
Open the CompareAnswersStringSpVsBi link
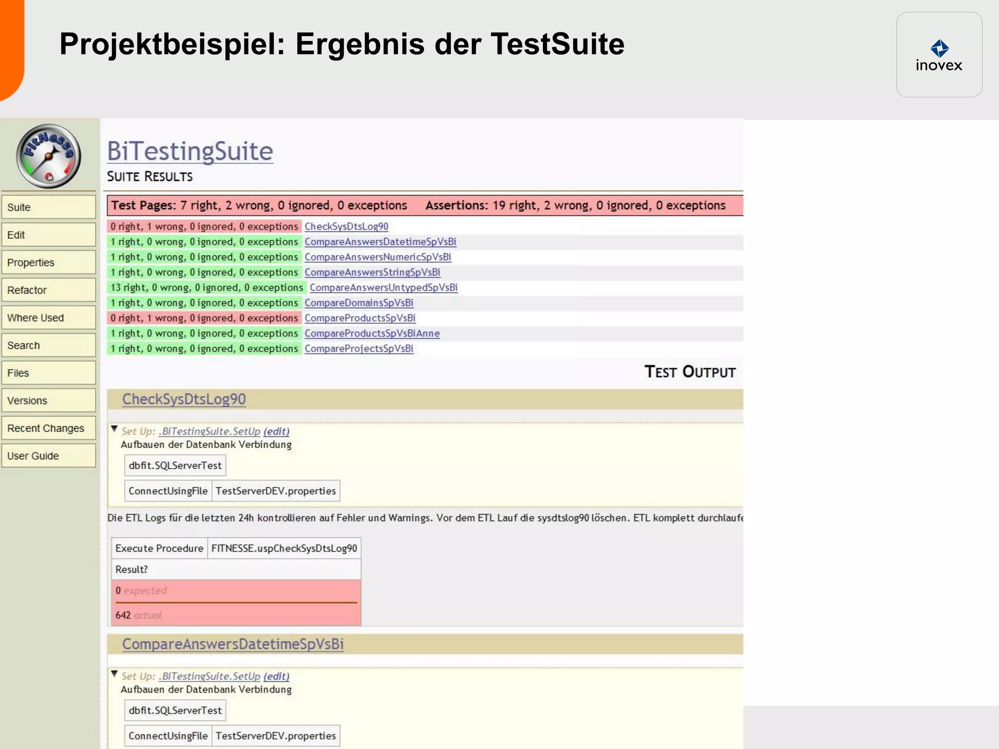tap(373, 272)
